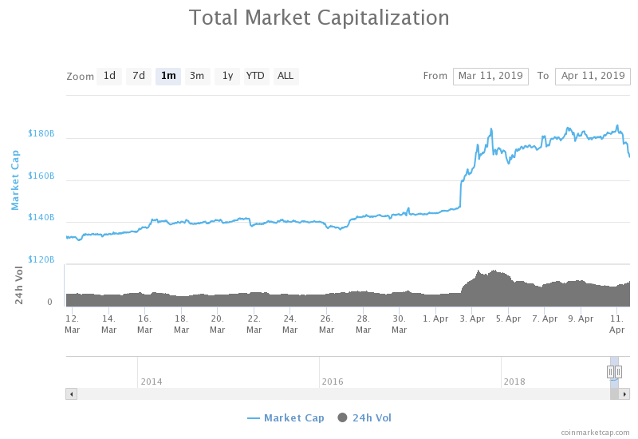Select the 7d zoom range
Image resolution: width=638 pixels, height=439 pixels.
point(139,76)
